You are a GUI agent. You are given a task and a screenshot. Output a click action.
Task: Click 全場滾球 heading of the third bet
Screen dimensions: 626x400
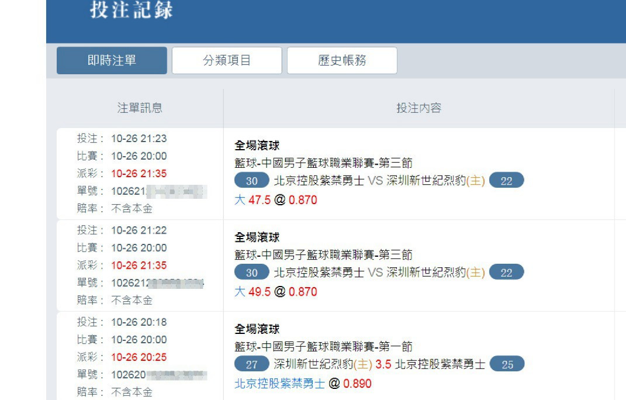click(257, 329)
